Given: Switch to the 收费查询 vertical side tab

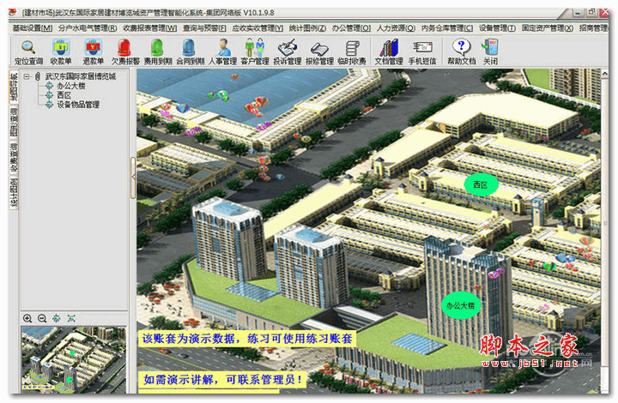Looking at the screenshot, I should point(14,158).
